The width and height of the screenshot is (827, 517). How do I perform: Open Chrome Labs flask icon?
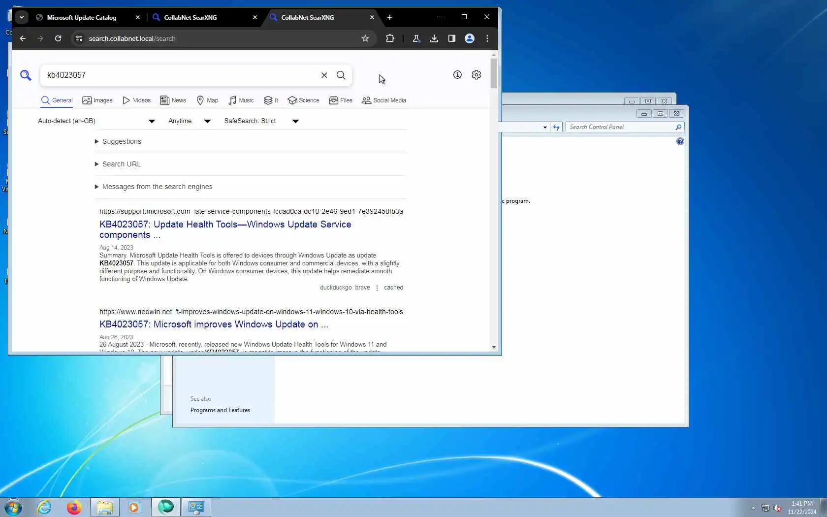[416, 38]
